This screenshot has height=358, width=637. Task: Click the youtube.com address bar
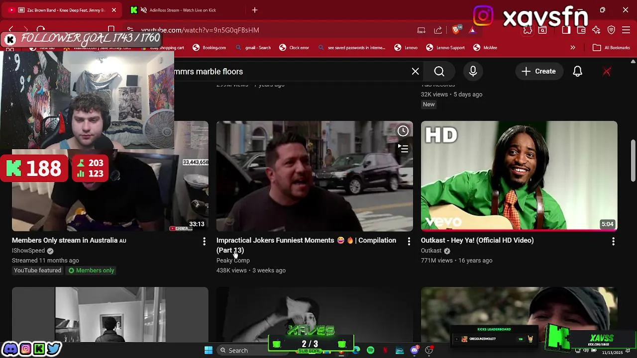point(269,30)
